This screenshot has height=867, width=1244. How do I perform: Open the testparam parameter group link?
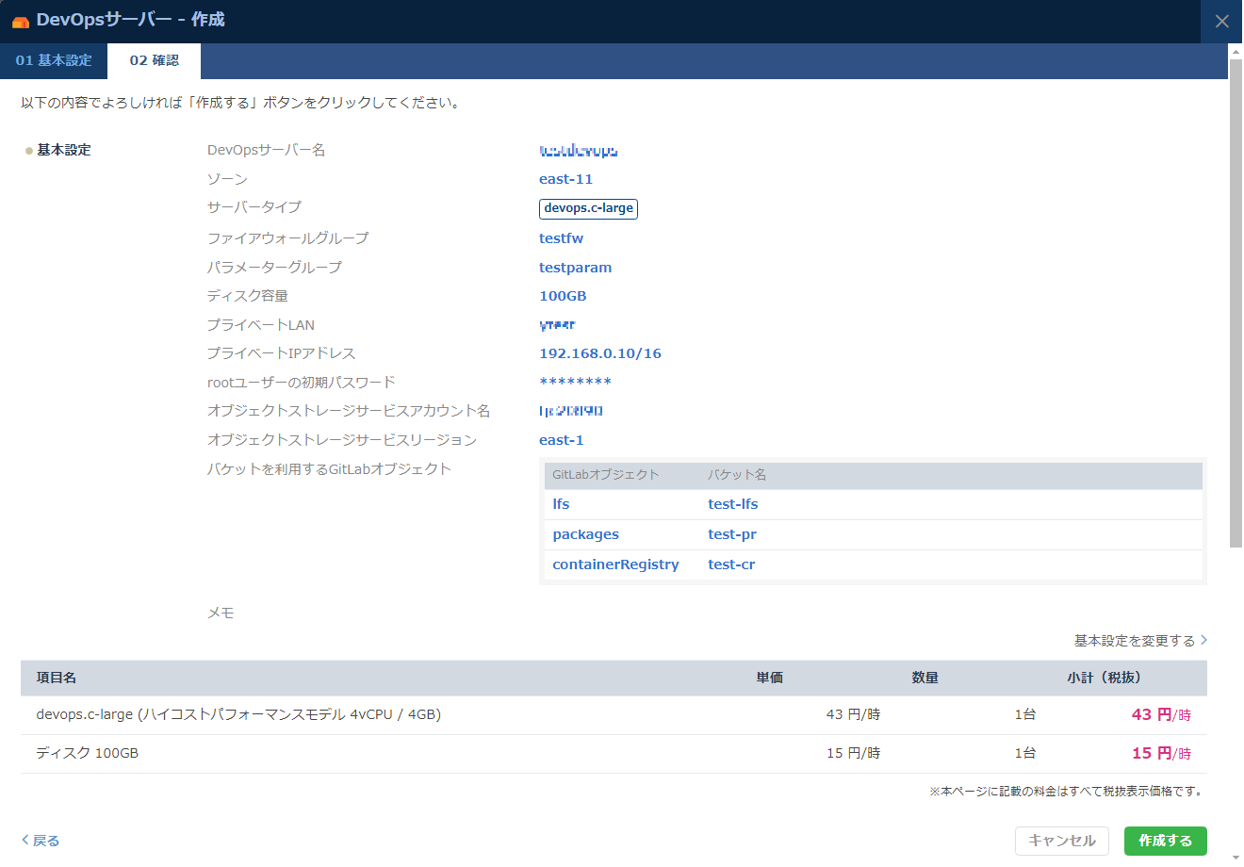(x=575, y=268)
